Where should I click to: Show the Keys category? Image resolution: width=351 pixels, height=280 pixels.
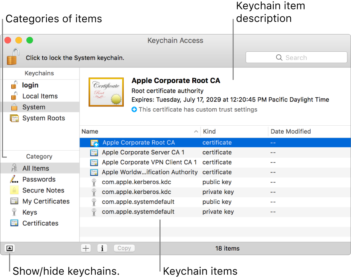pos(40,212)
